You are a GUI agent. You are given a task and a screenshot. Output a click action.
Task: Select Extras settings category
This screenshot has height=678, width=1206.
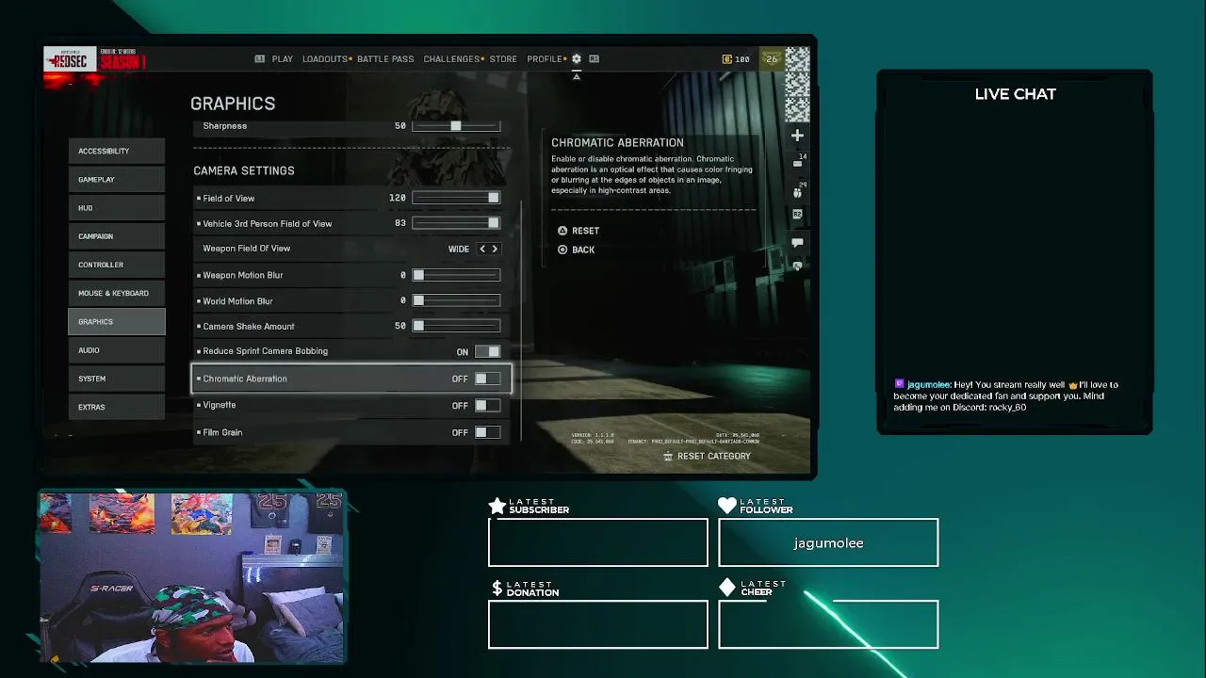(117, 407)
